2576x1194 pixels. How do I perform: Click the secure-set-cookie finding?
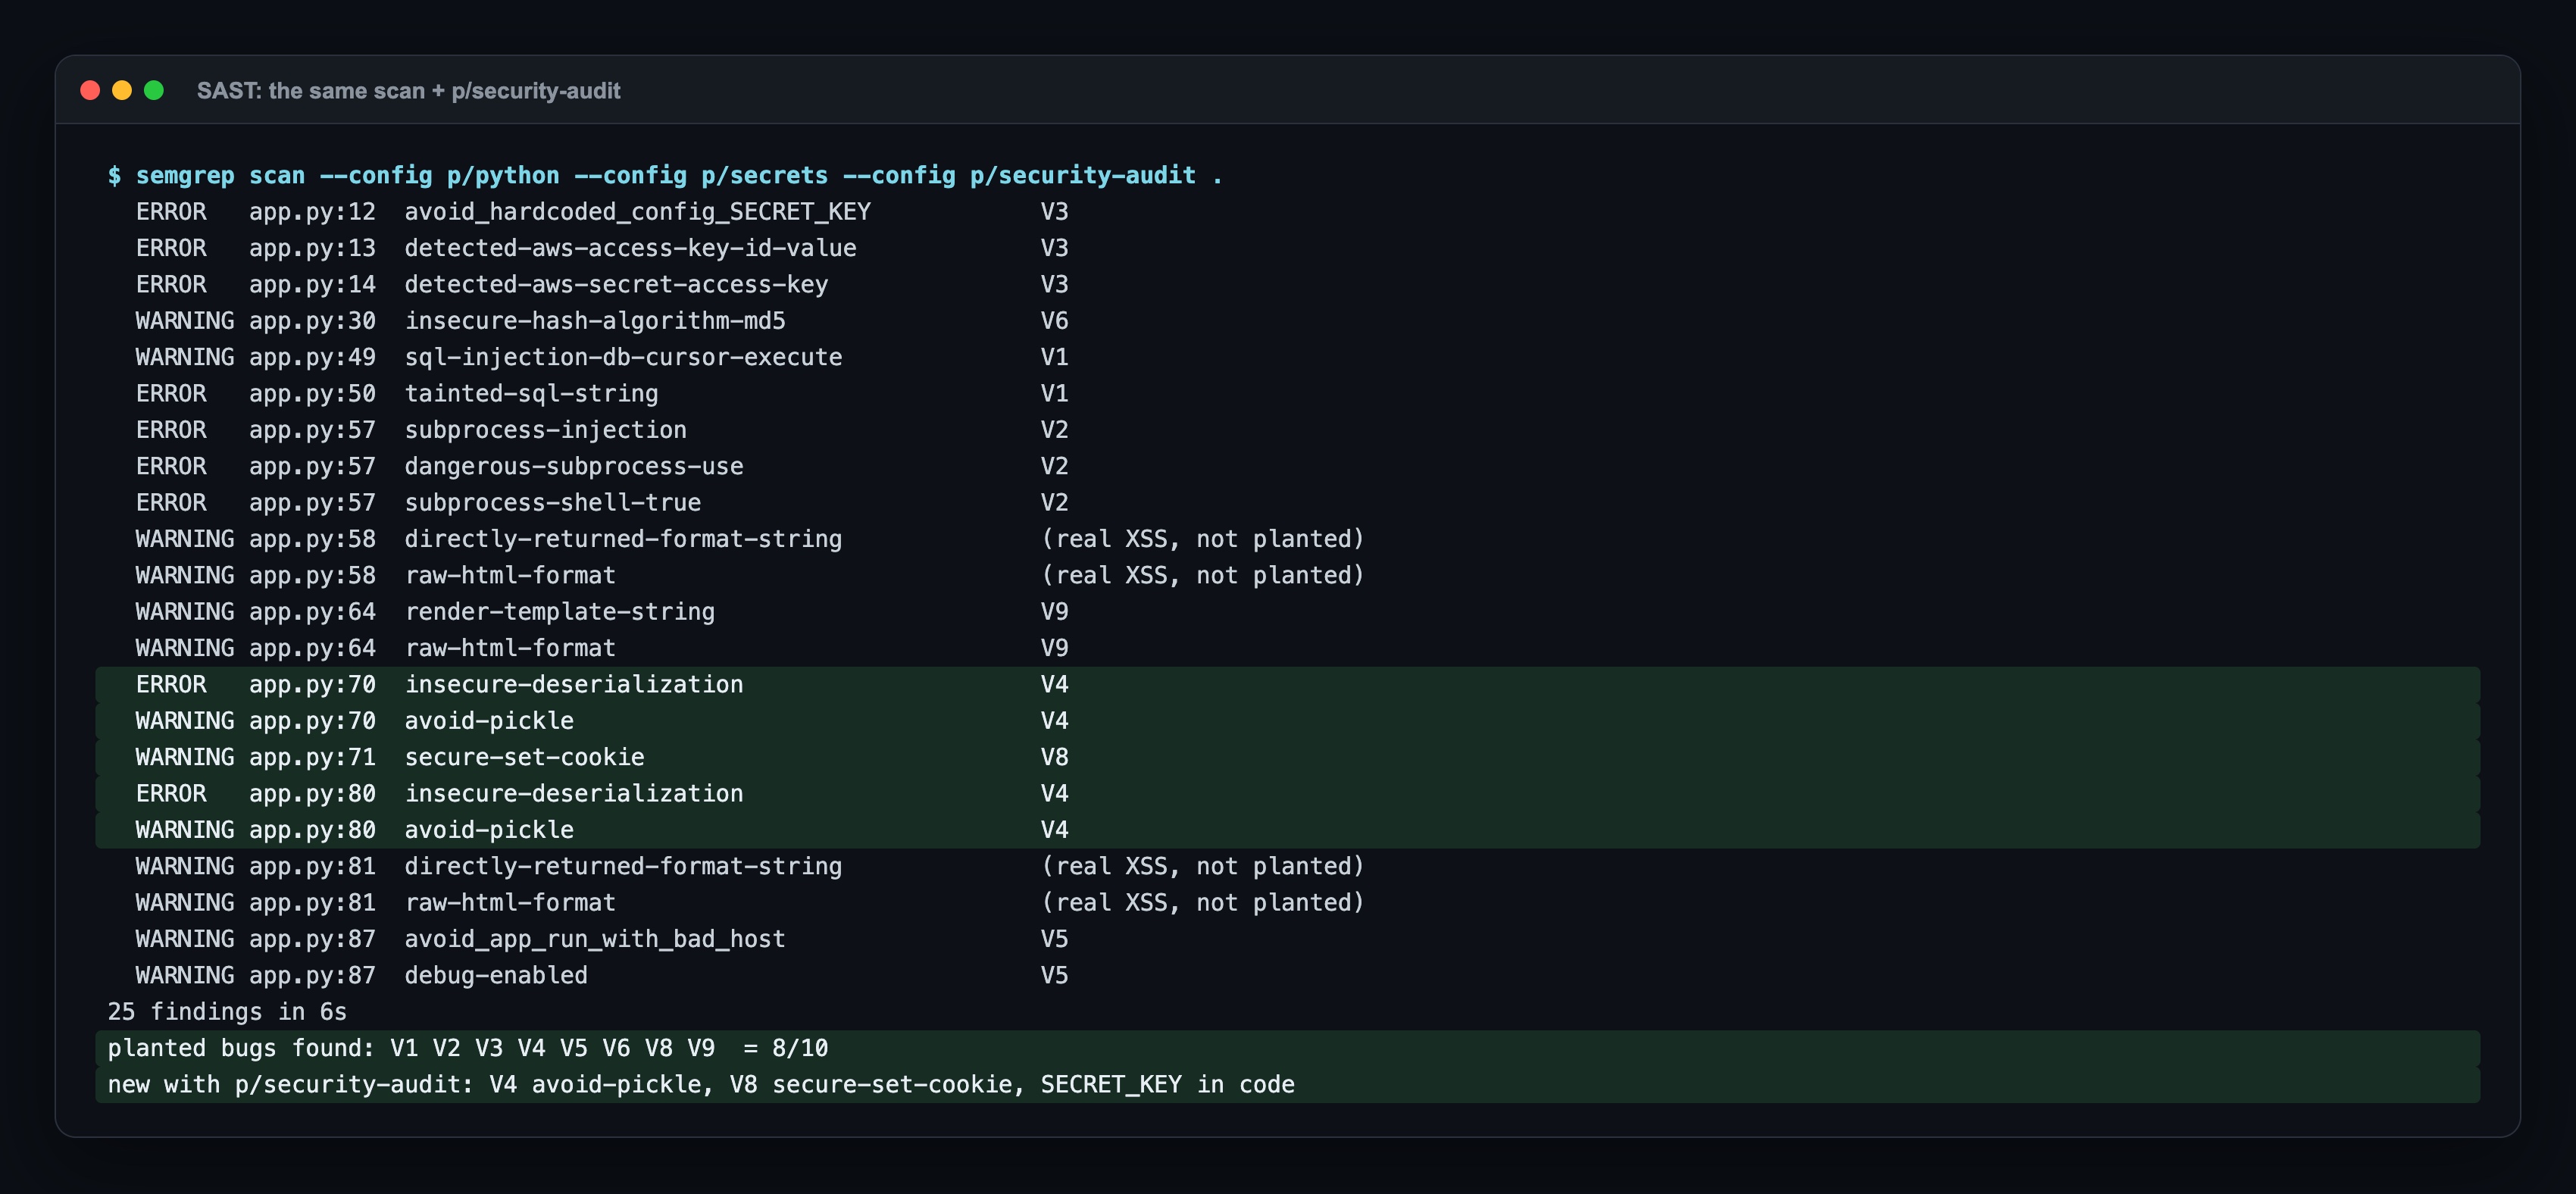[x=524, y=757]
